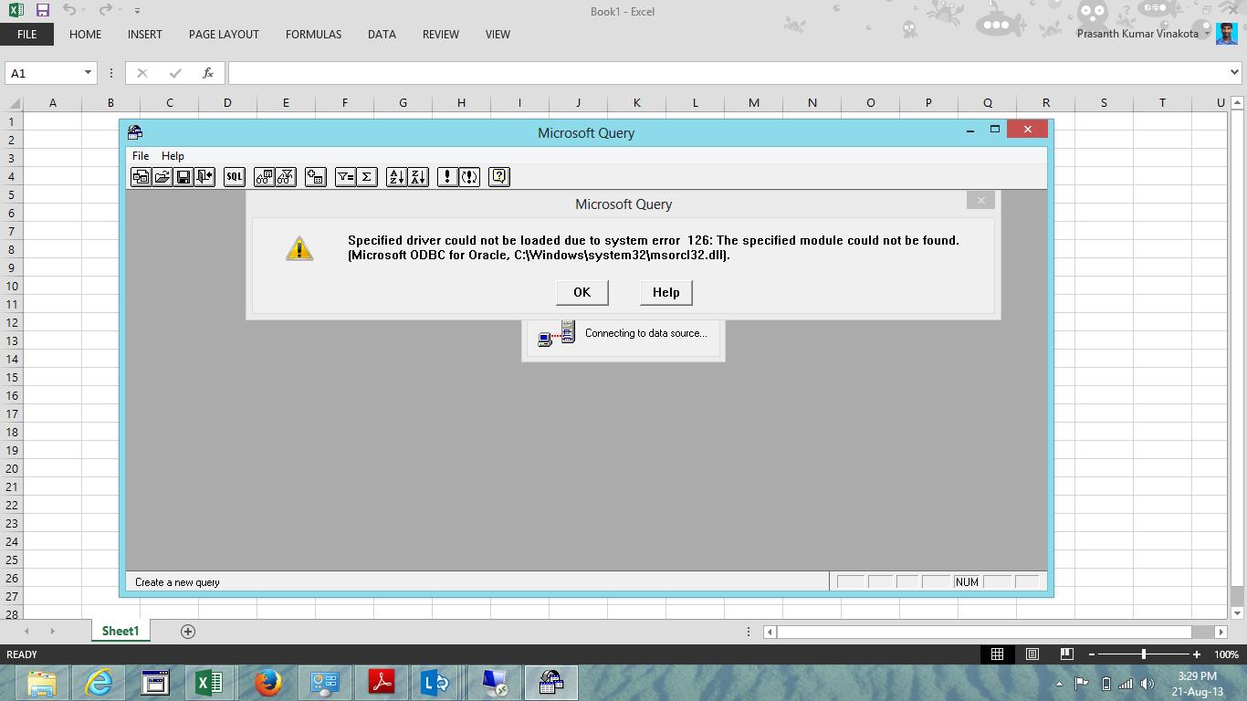This screenshot has height=701, width=1247.
Task: Click zoom out minus button
Action: tap(1092, 654)
